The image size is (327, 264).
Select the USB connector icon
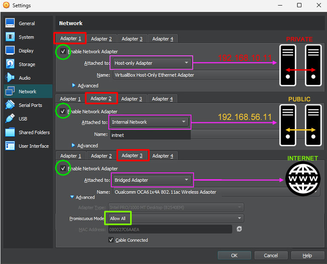point(10,119)
